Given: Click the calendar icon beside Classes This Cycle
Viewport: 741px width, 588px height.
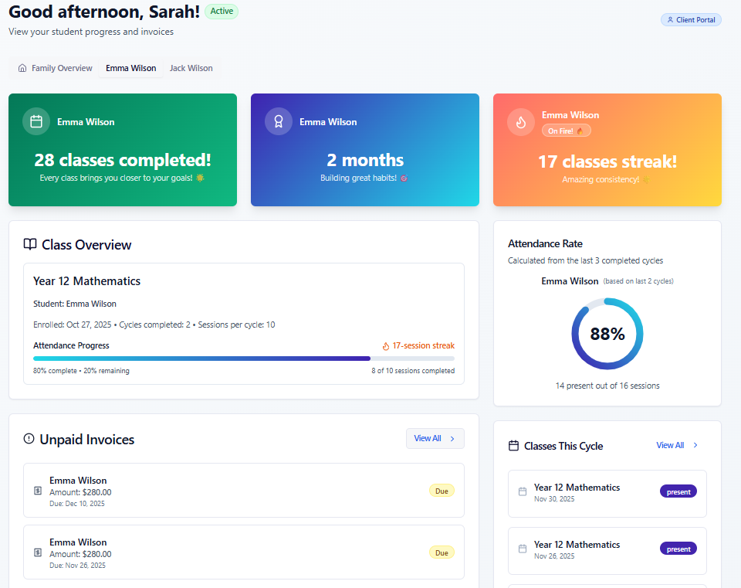Looking at the screenshot, I should point(513,446).
